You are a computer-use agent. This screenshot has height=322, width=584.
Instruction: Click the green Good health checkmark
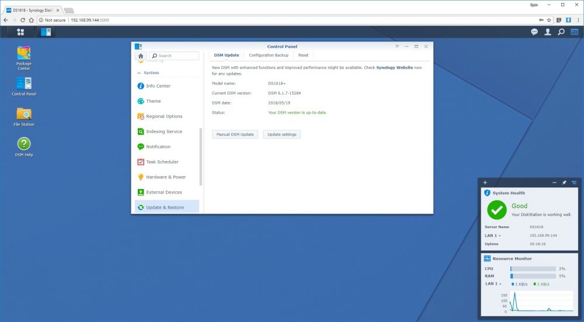coord(497,210)
